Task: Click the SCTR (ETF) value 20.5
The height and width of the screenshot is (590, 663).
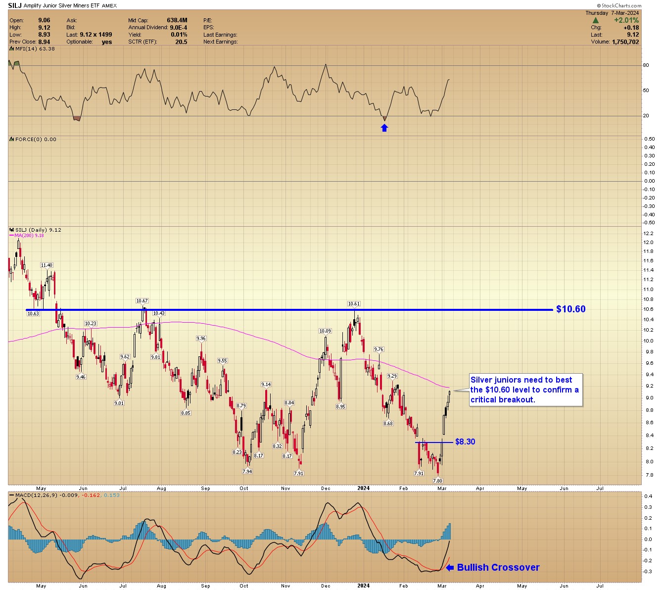Action: tap(181, 42)
